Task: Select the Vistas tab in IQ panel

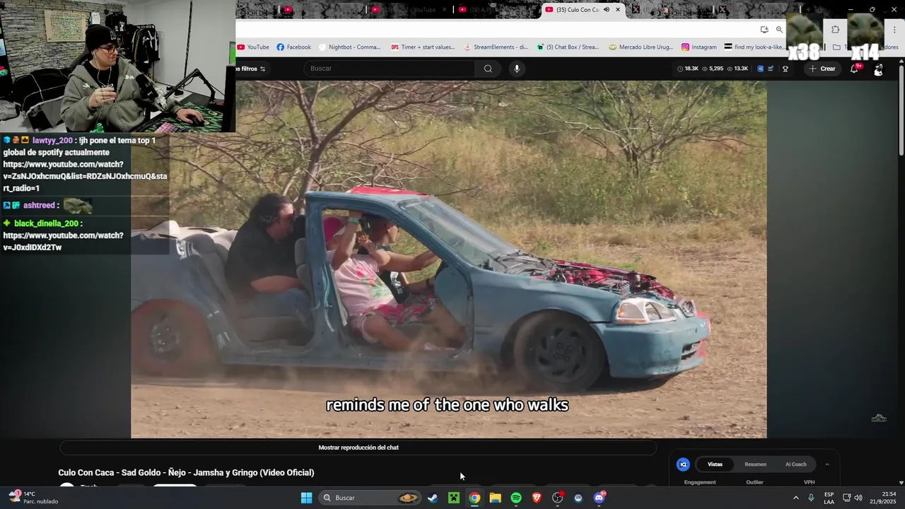Action: (x=715, y=464)
